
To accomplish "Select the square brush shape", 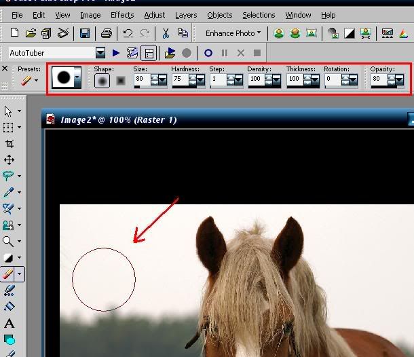I will click(121, 81).
